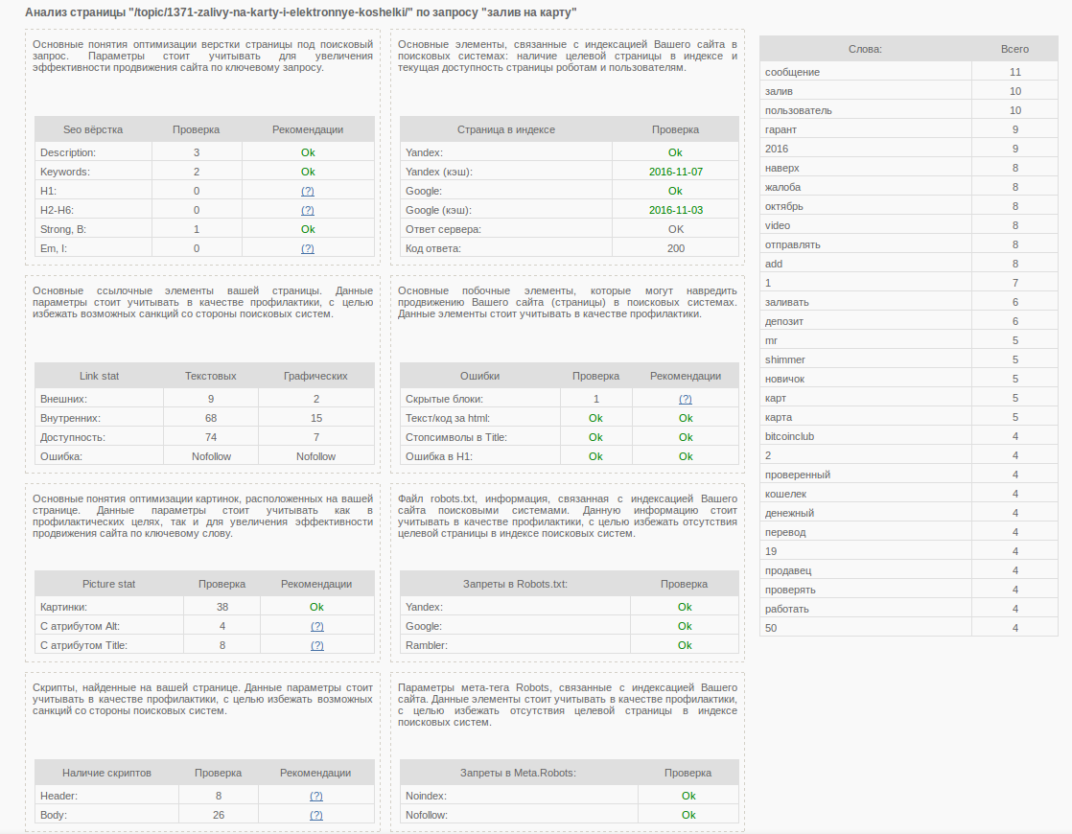The width and height of the screenshot is (1072, 834).
Task: Select the word 'денежный' row
Action: pyautogui.click(x=909, y=512)
